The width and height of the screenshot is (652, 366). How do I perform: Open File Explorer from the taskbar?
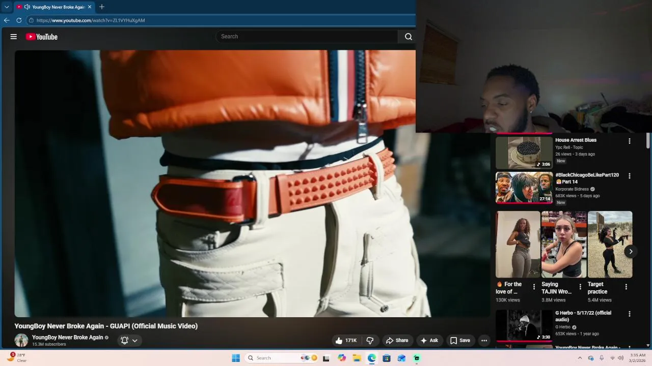pos(357,358)
